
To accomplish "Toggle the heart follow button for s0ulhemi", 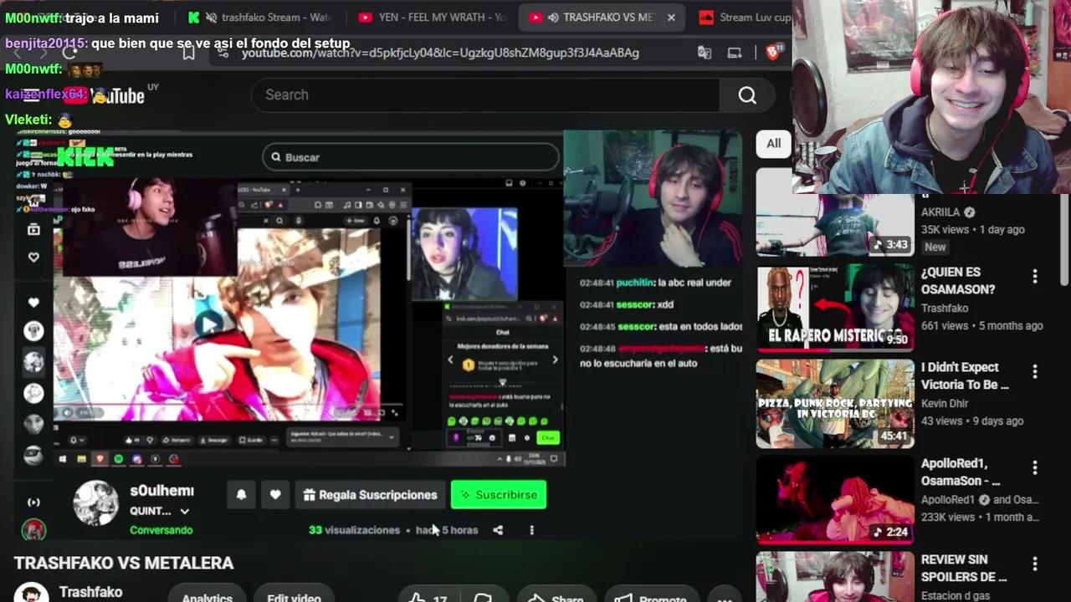I will click(275, 495).
